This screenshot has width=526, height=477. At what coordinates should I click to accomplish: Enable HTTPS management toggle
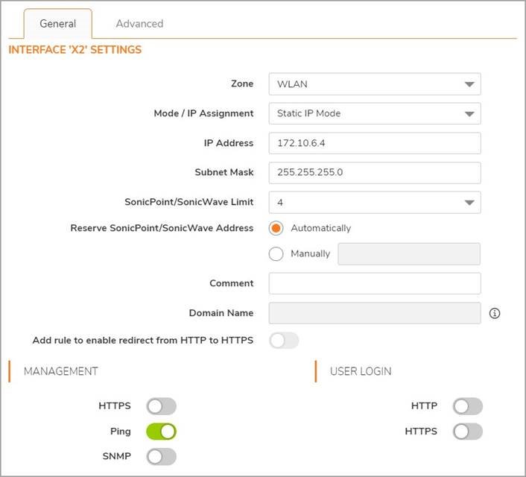[x=161, y=406]
